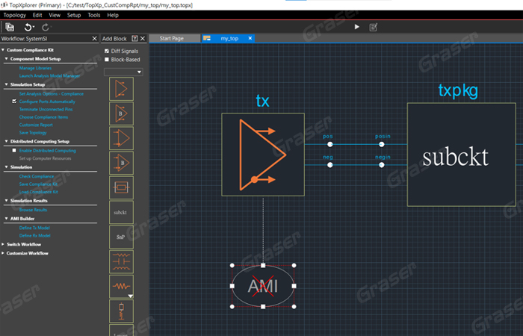This screenshot has width=523, height=336.
Task: Collapse the Simulation Setup section
Action: click(6, 84)
